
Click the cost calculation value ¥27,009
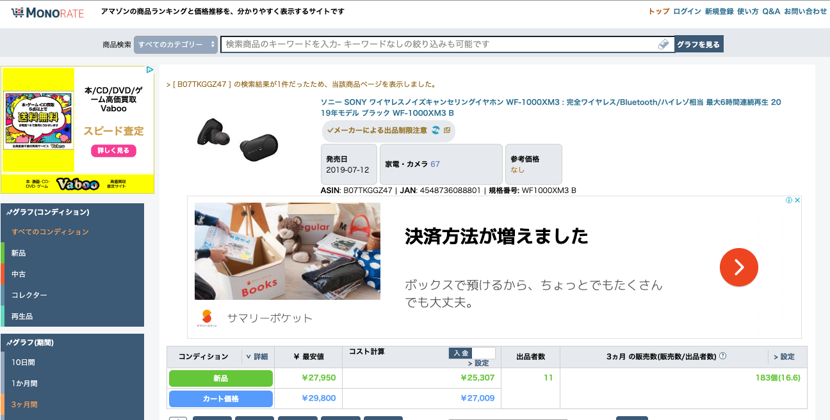(x=478, y=398)
